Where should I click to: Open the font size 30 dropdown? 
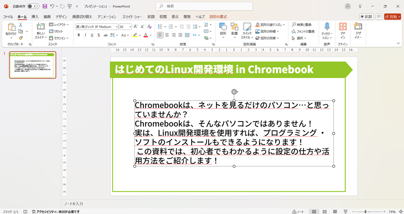point(130,27)
